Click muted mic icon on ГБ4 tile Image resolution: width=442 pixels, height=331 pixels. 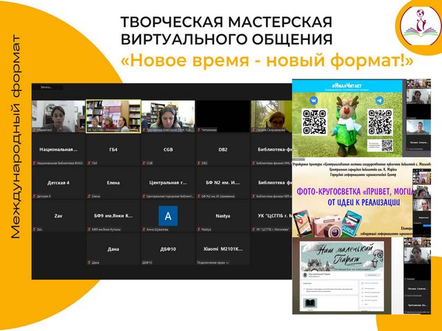(89, 163)
